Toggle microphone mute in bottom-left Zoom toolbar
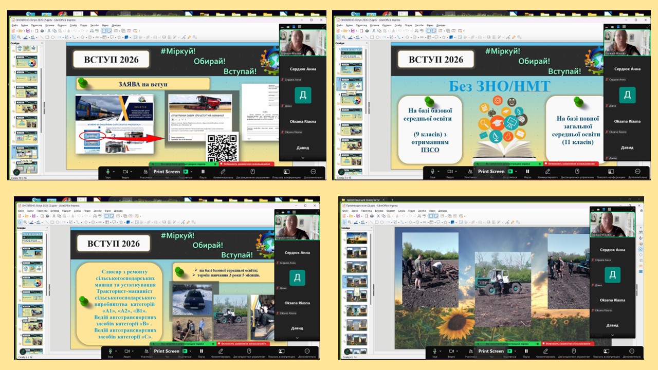Viewport: 658px width, 370px height. click(108, 351)
